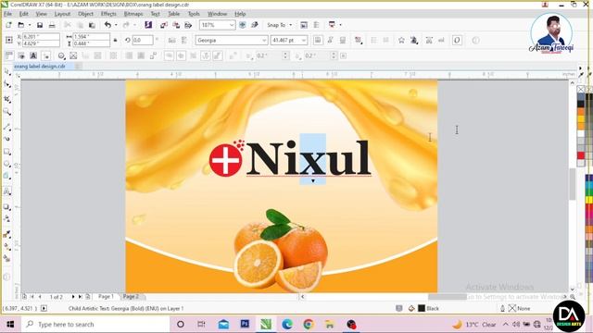
Task: Switch to the Page 2 tab
Action: [131, 296]
